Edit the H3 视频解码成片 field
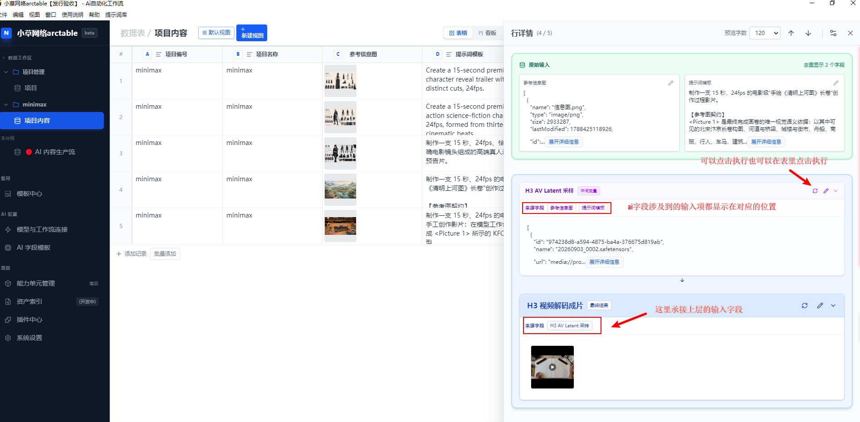 point(820,306)
